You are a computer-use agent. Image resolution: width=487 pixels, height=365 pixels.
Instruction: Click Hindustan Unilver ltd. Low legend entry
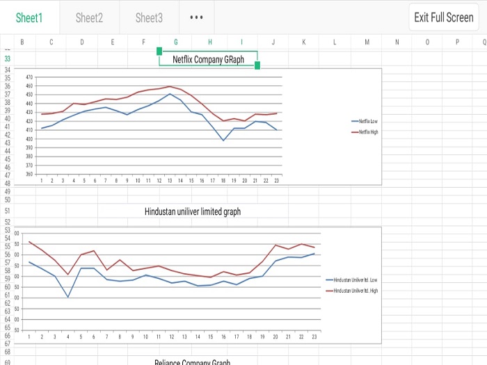(x=351, y=280)
